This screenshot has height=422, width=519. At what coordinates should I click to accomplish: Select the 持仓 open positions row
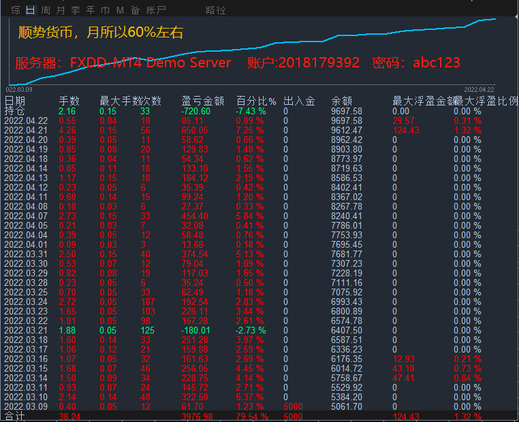tap(14, 111)
